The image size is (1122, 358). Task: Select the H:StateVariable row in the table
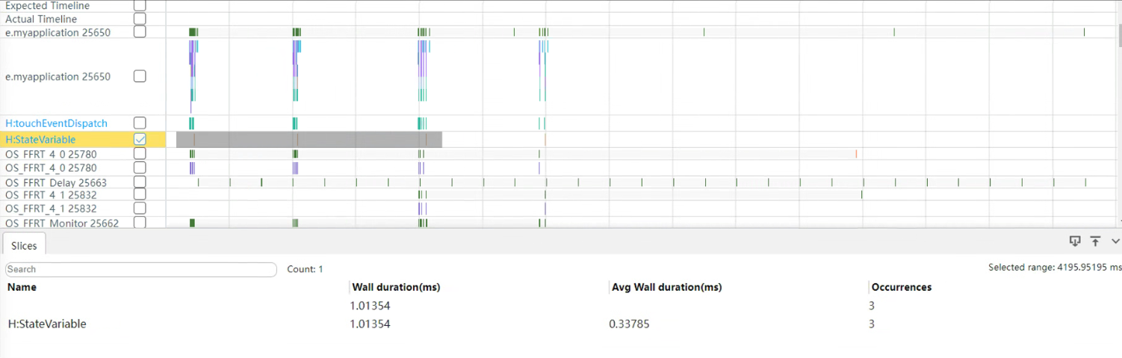point(560,324)
